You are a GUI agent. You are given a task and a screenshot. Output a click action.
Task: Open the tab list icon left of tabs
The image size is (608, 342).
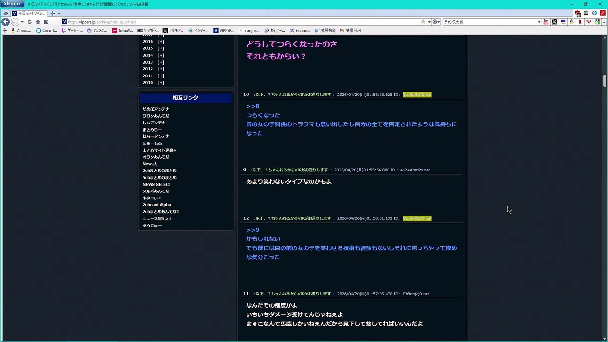[6, 13]
